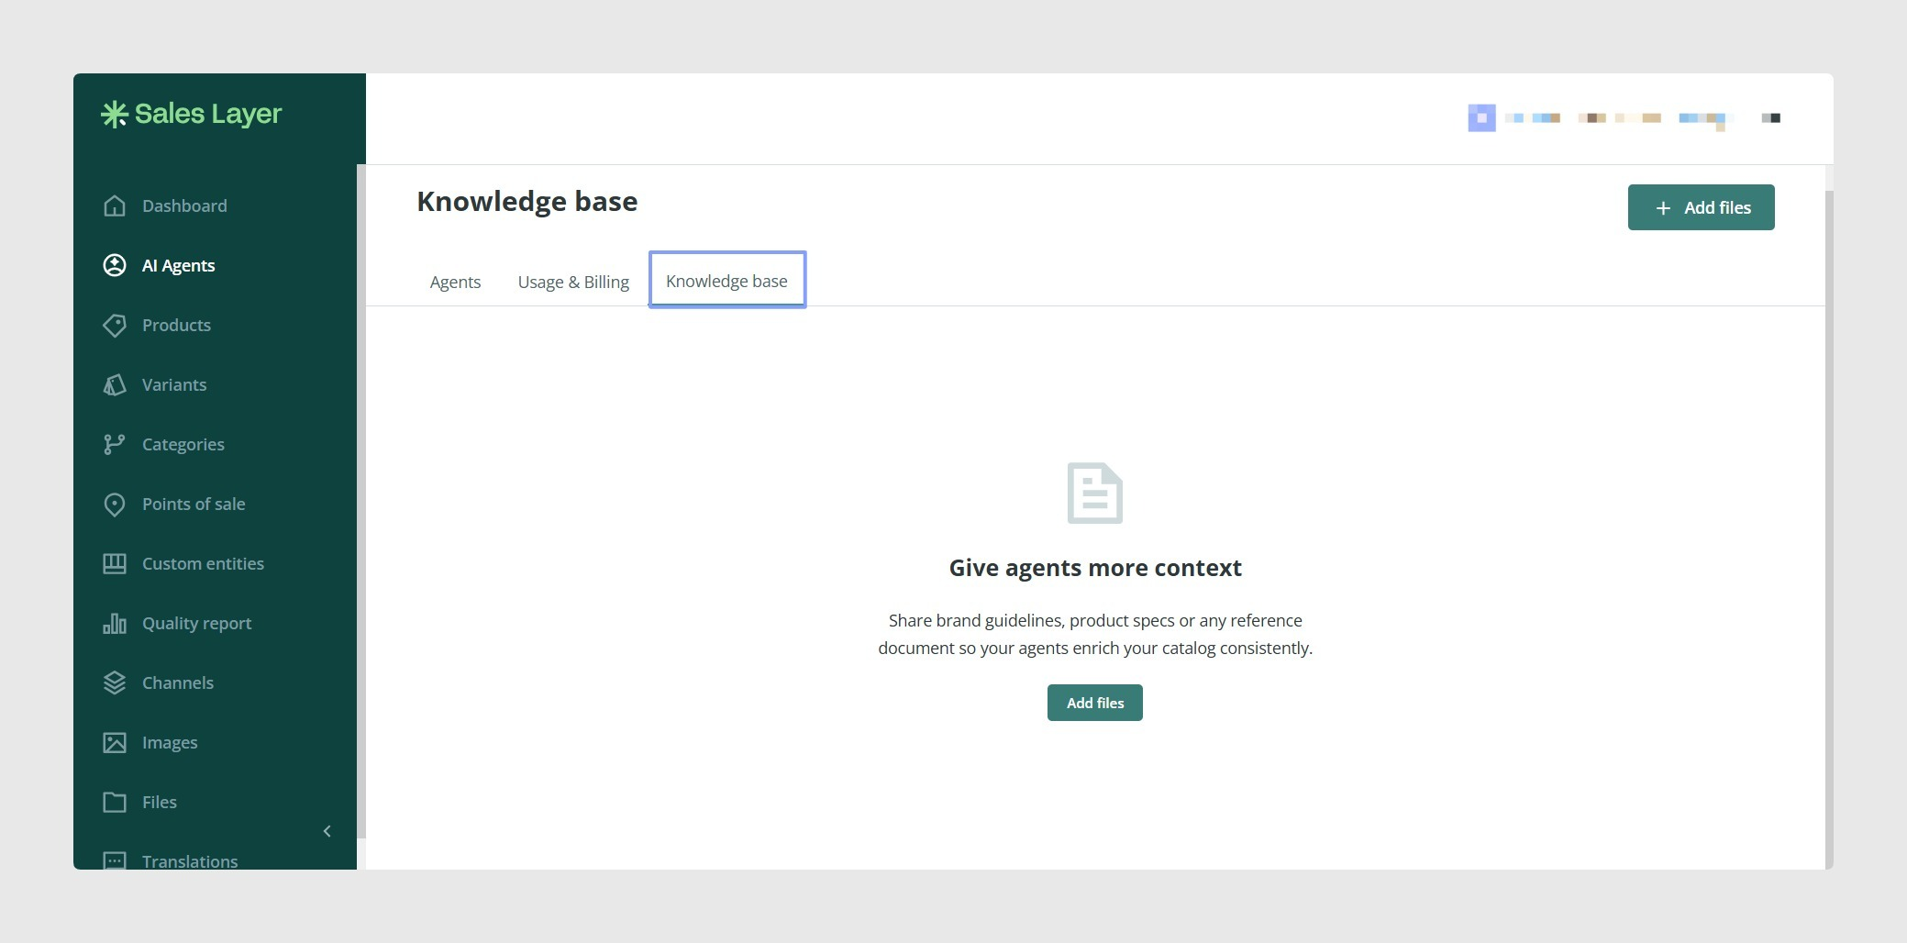Switch to the Usage & Billing tab
1907x943 pixels.
pos(573,282)
